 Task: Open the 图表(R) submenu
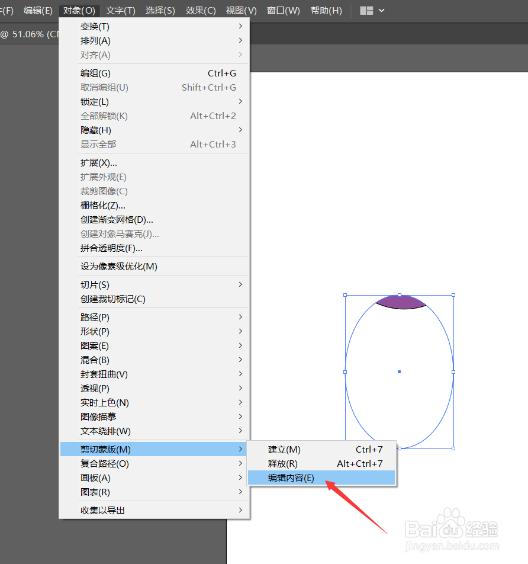154,492
